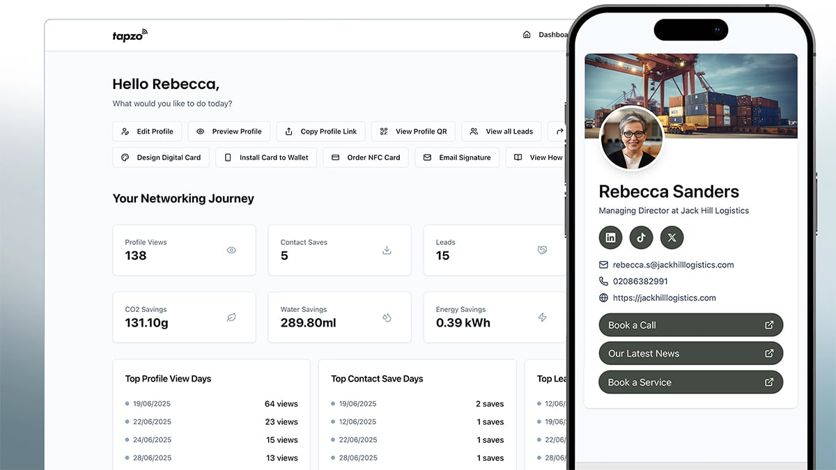Click the Contact Saves download icon

[387, 250]
